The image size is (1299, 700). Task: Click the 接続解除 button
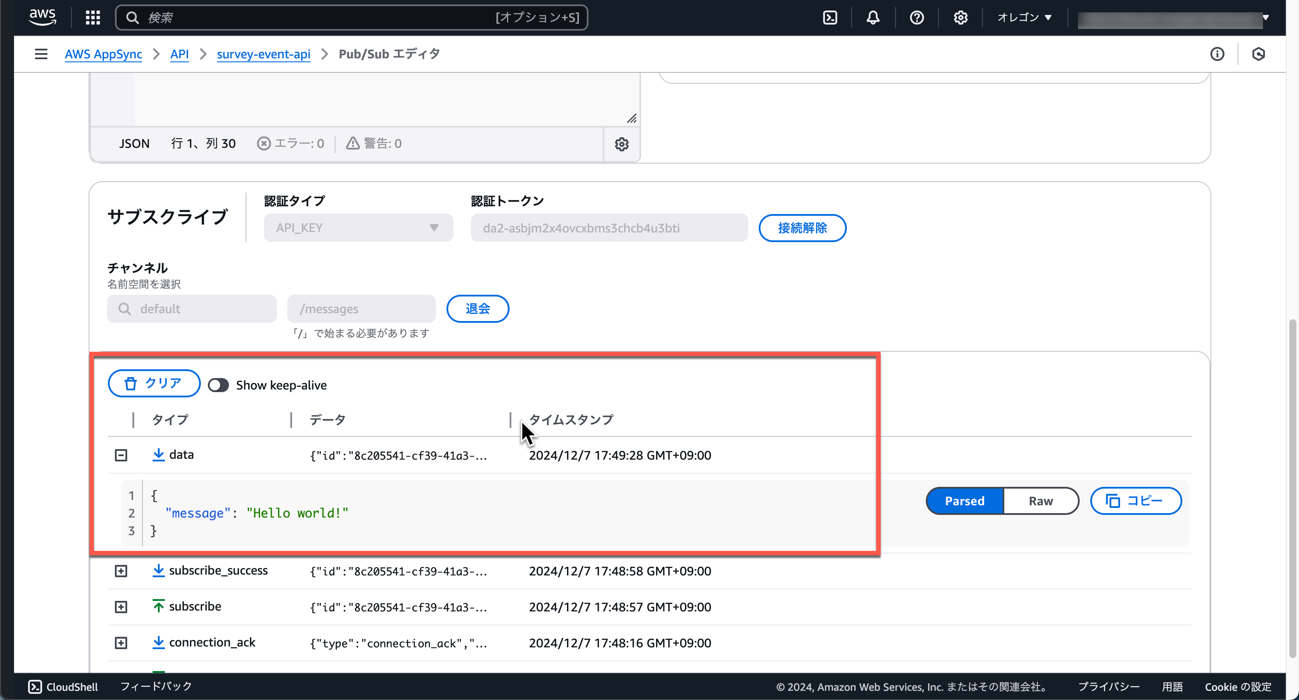click(802, 228)
